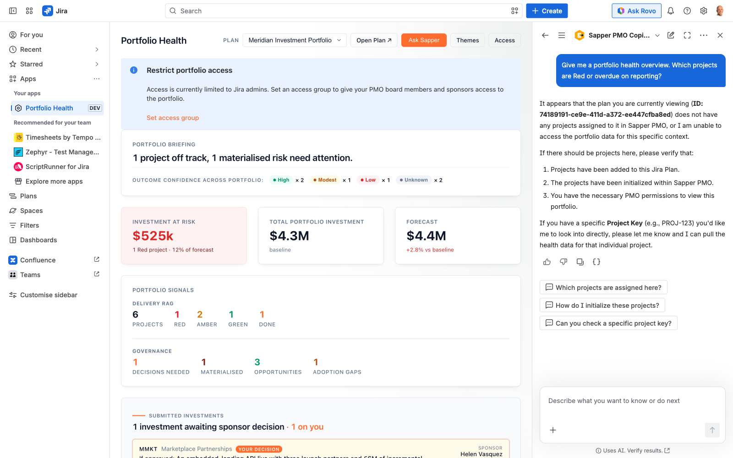Screen dimensions: 733x458
Task: Open the help question mark icon
Action: (687, 11)
